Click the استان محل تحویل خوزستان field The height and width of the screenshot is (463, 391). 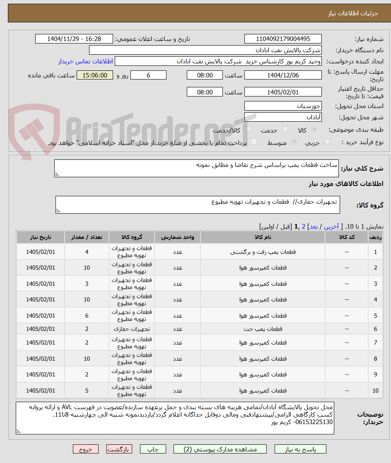pos(283,106)
